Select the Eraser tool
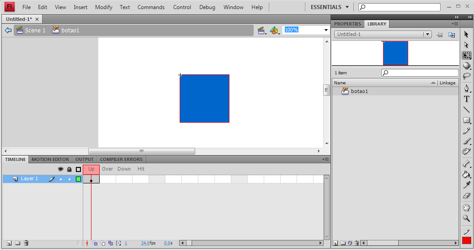 tap(466, 196)
